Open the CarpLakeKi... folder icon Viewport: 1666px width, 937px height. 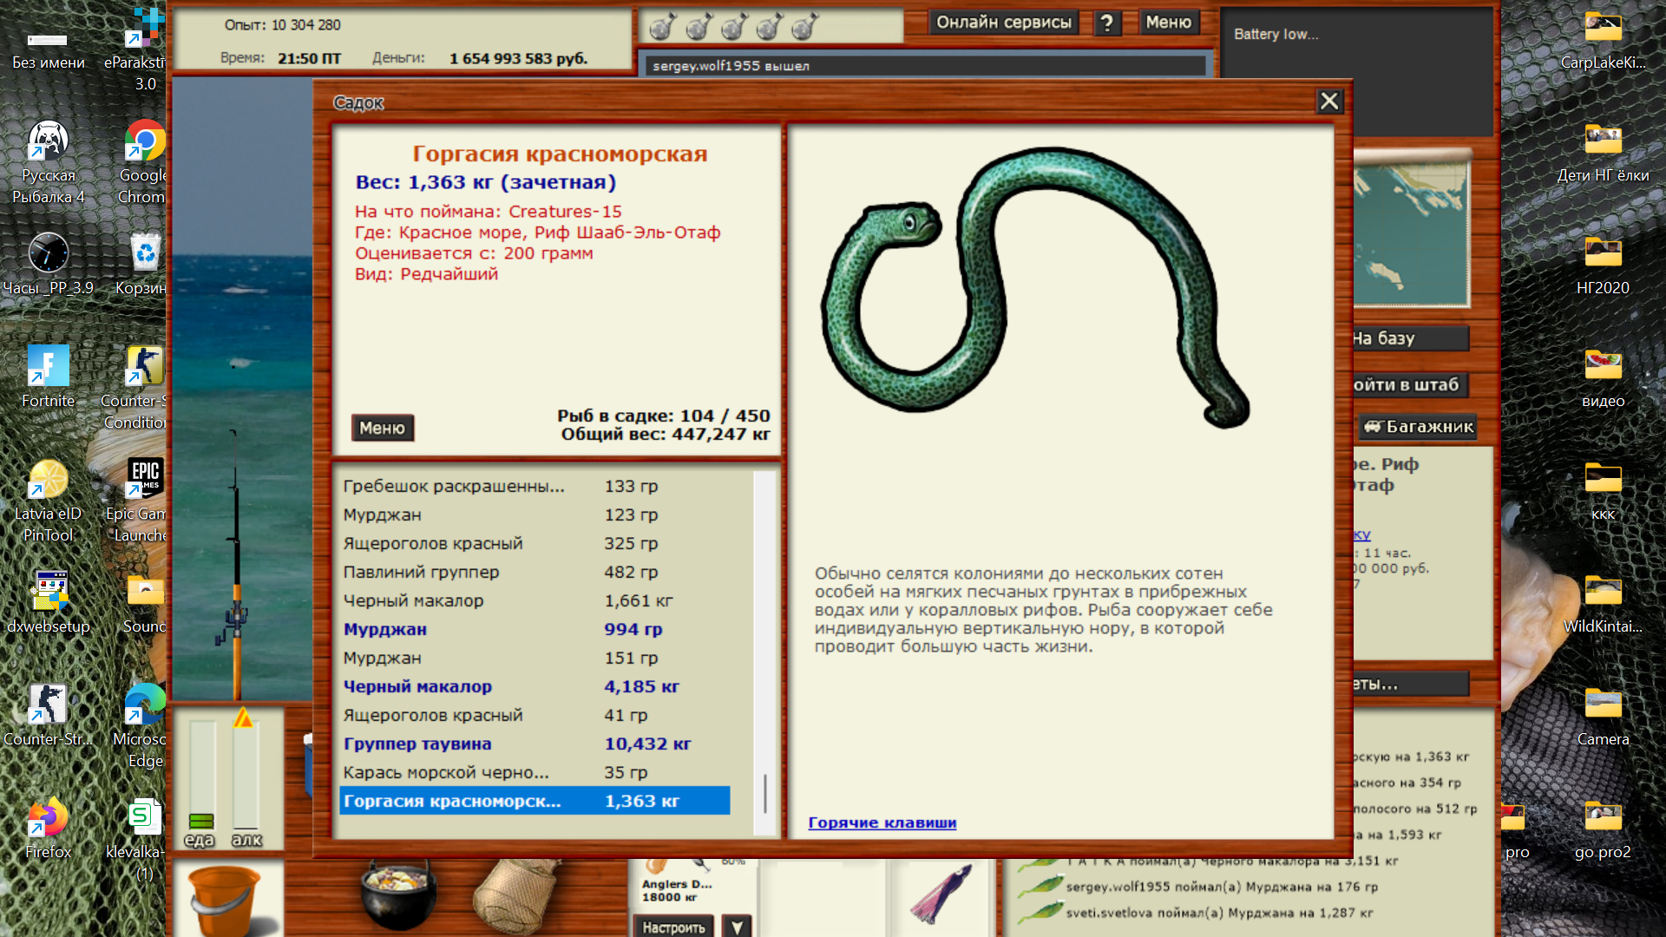pyautogui.click(x=1603, y=41)
